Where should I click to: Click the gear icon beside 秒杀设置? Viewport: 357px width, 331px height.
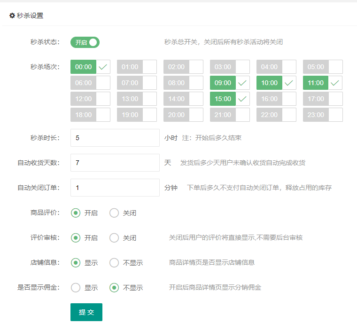pos(12,16)
